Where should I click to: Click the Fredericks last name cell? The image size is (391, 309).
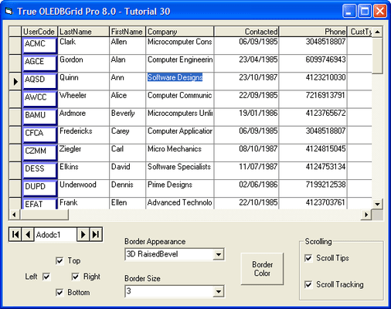click(83, 135)
